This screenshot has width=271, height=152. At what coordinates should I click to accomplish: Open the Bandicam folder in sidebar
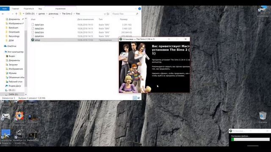(x=13, y=28)
